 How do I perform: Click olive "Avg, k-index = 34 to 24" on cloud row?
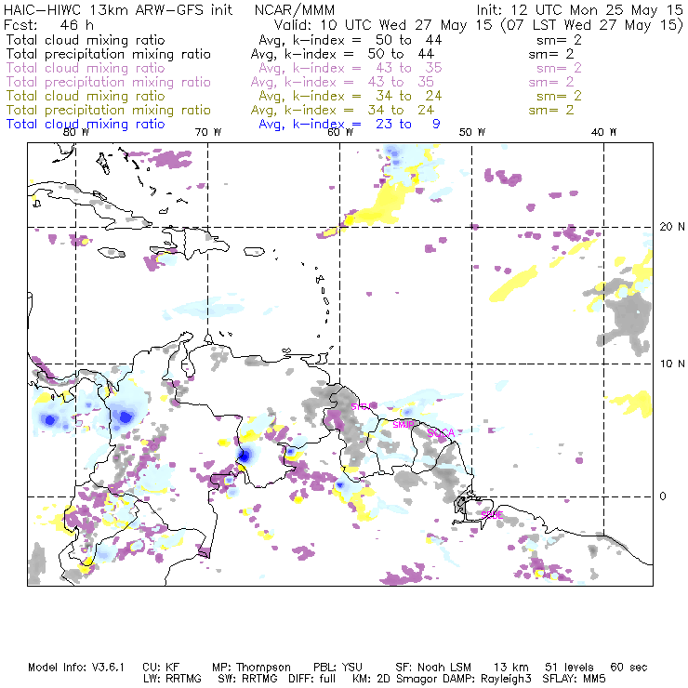coord(351,97)
